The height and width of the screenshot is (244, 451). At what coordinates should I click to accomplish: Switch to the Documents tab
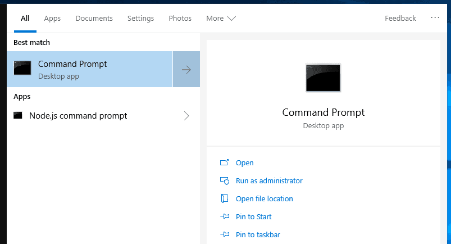tap(94, 19)
